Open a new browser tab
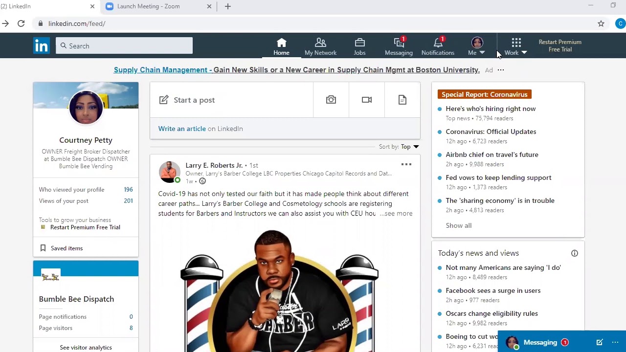This screenshot has width=626, height=352. tap(228, 6)
